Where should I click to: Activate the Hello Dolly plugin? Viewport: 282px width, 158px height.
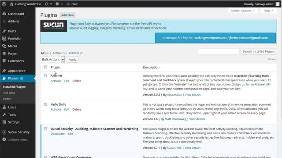[x=56, y=109]
